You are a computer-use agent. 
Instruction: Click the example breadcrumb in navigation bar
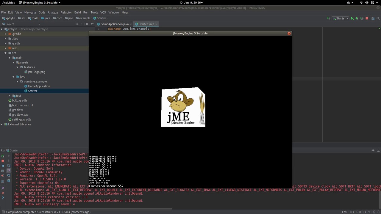[x=83, y=18]
